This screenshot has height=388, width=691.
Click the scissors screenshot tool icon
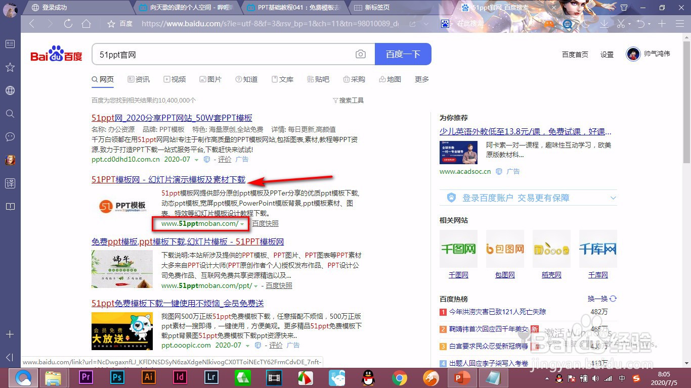point(622,24)
